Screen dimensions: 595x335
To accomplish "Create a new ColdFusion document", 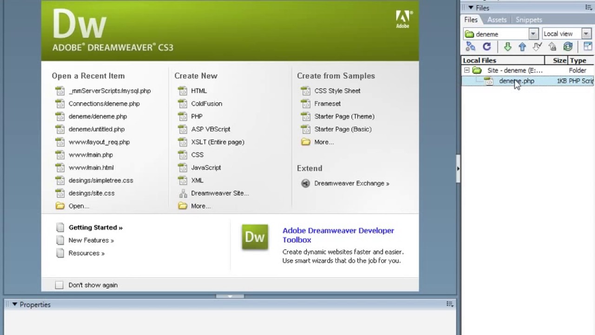I will tap(206, 104).
